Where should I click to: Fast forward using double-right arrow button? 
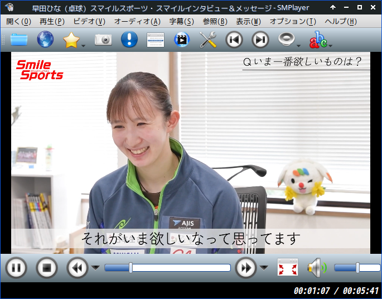pyautogui.click(x=246, y=268)
